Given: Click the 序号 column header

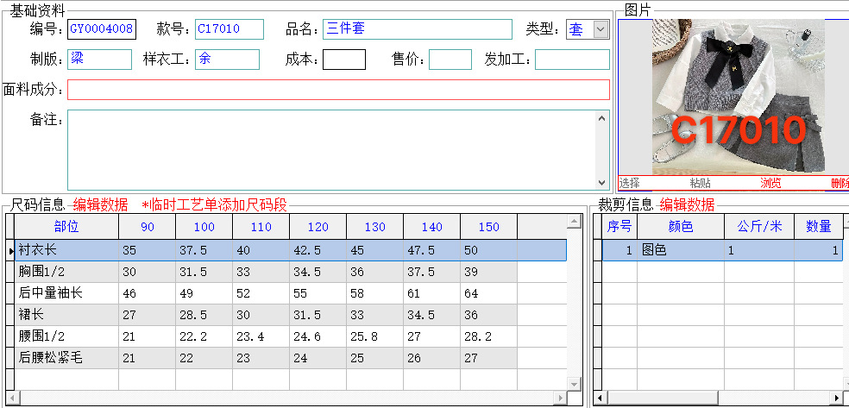Looking at the screenshot, I should [x=619, y=227].
